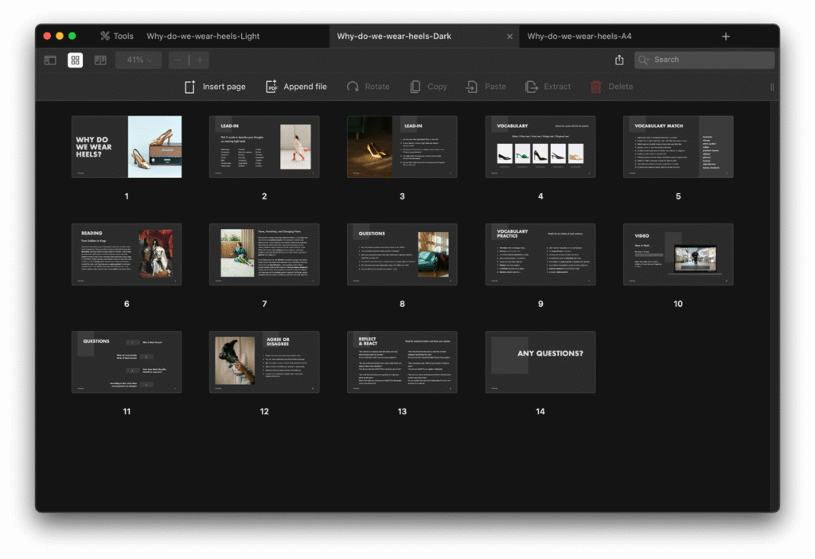Toggle the page thumbnails grid view
This screenshot has height=559, width=815.
[x=75, y=60]
